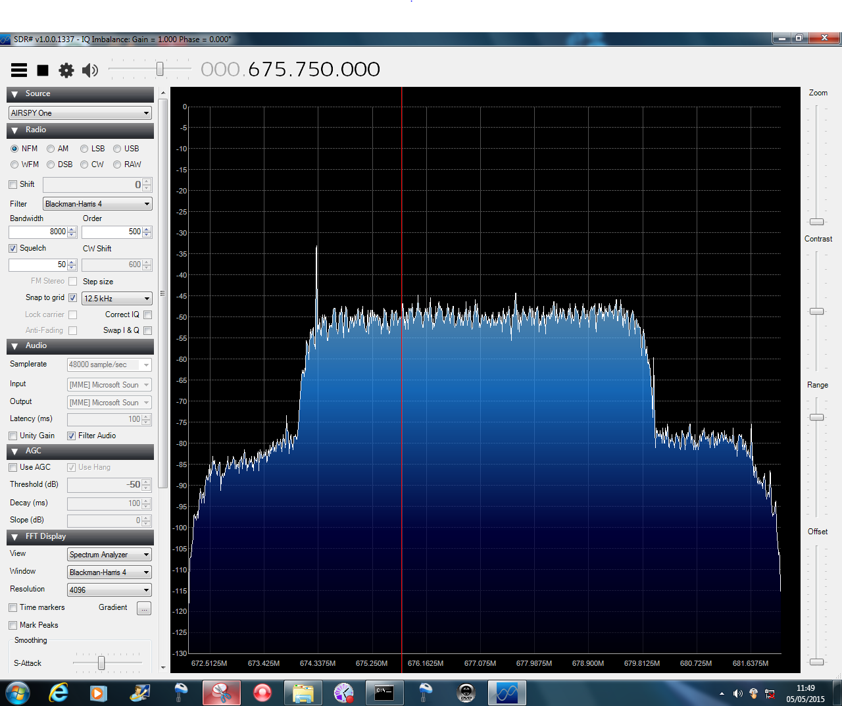Open the red record button taskbar app
Screen dimensions: 842x706
262,693
